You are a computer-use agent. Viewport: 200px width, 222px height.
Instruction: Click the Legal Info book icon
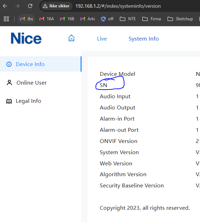tap(9, 101)
